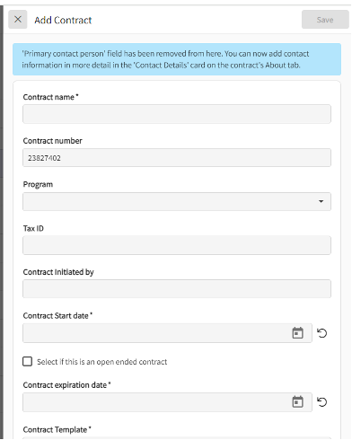Reset the Contract Start date field

[322, 333]
